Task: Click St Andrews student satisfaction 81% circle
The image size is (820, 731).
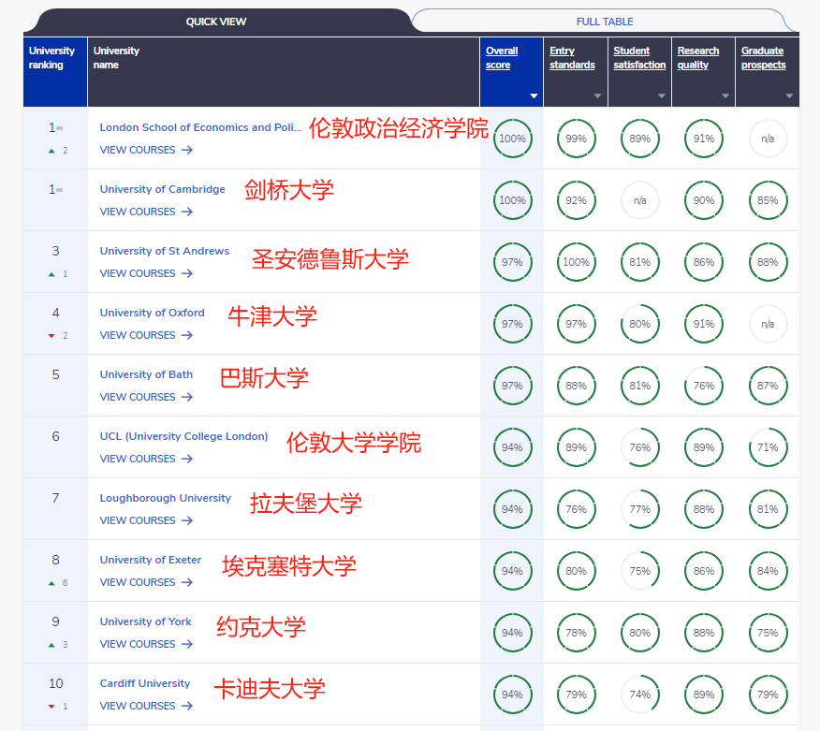Action: (640, 262)
